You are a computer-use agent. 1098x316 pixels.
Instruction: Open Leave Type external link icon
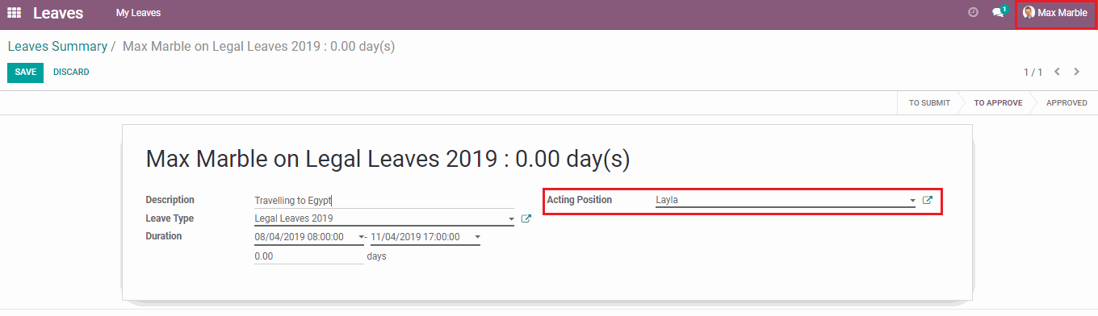point(526,218)
